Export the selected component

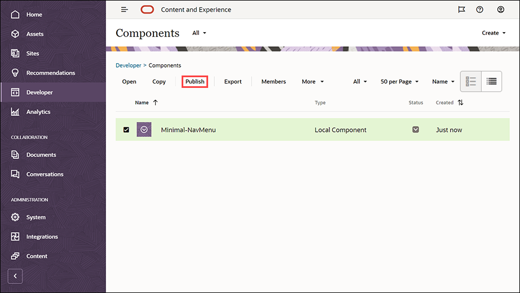pyautogui.click(x=233, y=82)
